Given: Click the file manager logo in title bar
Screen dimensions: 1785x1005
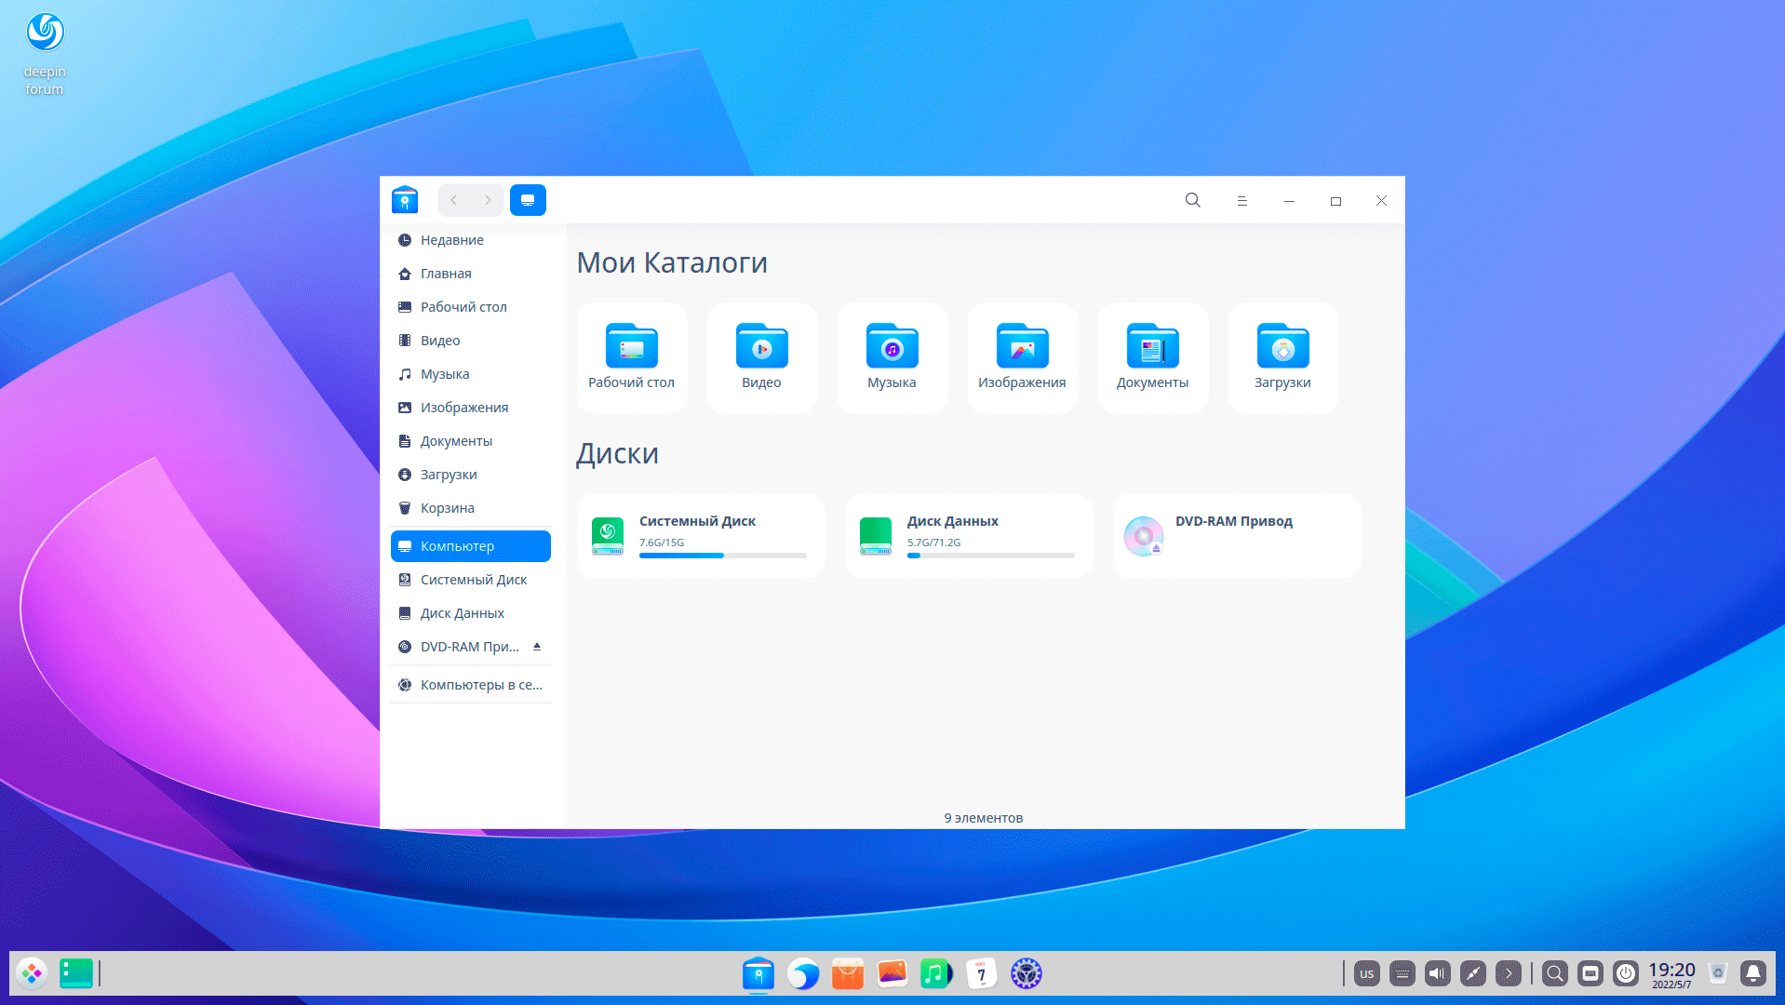Looking at the screenshot, I should click(405, 200).
